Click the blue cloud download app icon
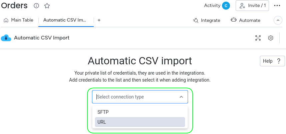The image size is (286, 134). [6, 38]
